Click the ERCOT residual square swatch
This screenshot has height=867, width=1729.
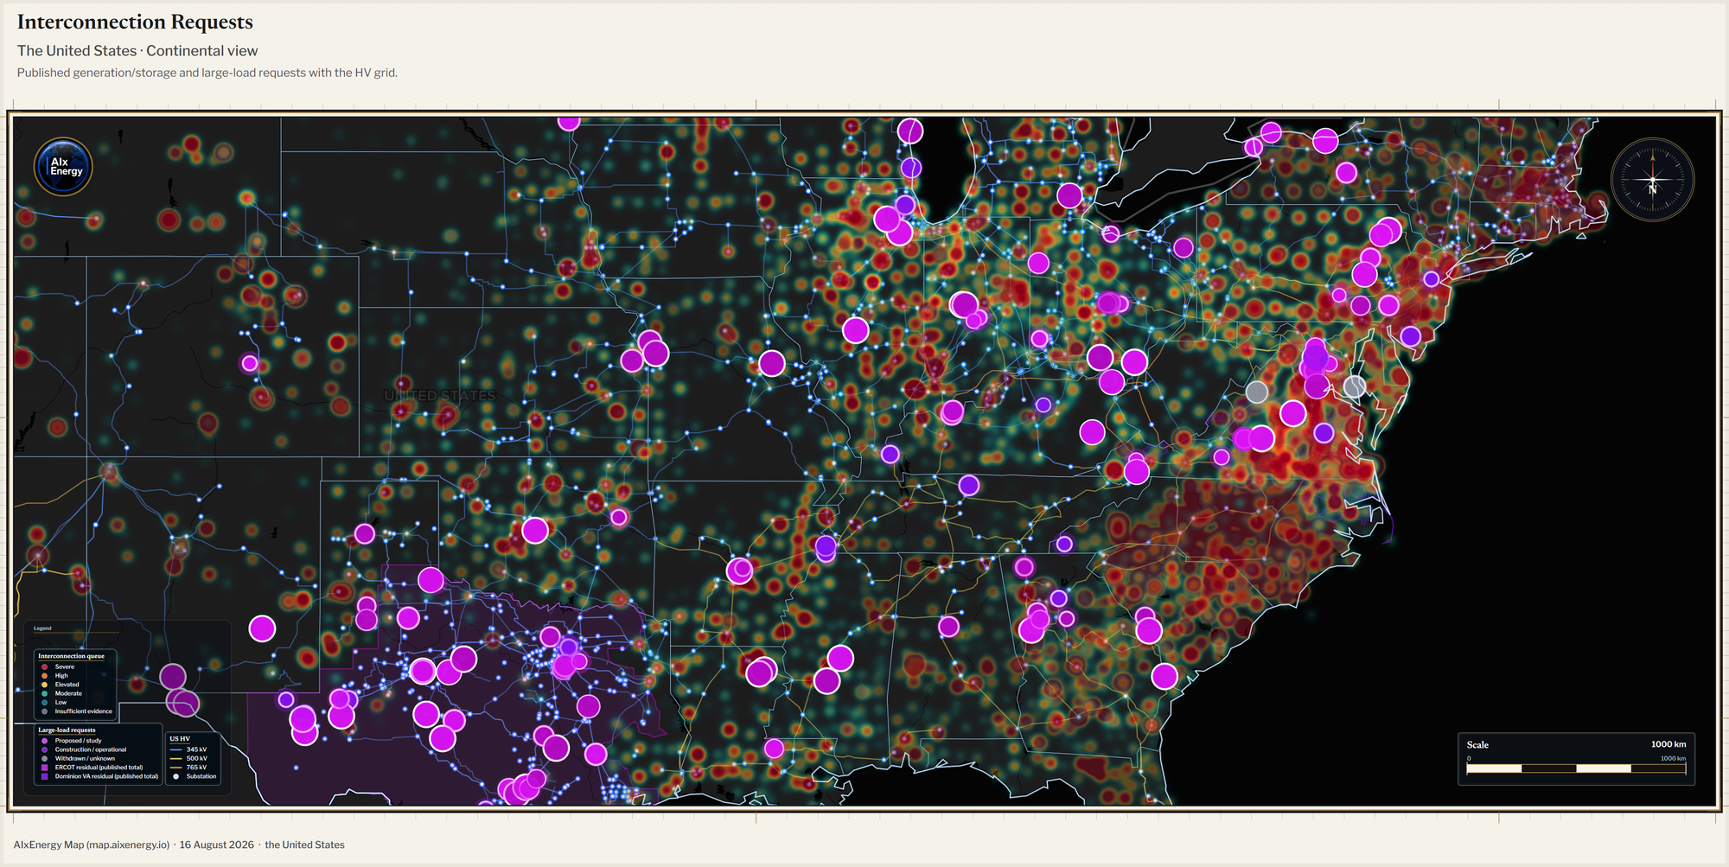click(44, 768)
